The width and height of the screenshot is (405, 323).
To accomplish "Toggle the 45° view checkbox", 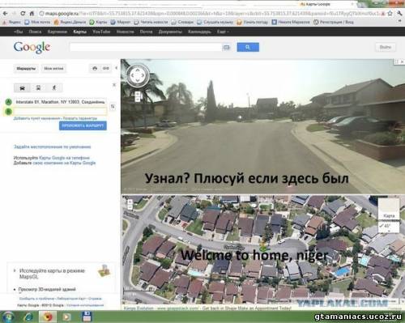I will pos(382,226).
